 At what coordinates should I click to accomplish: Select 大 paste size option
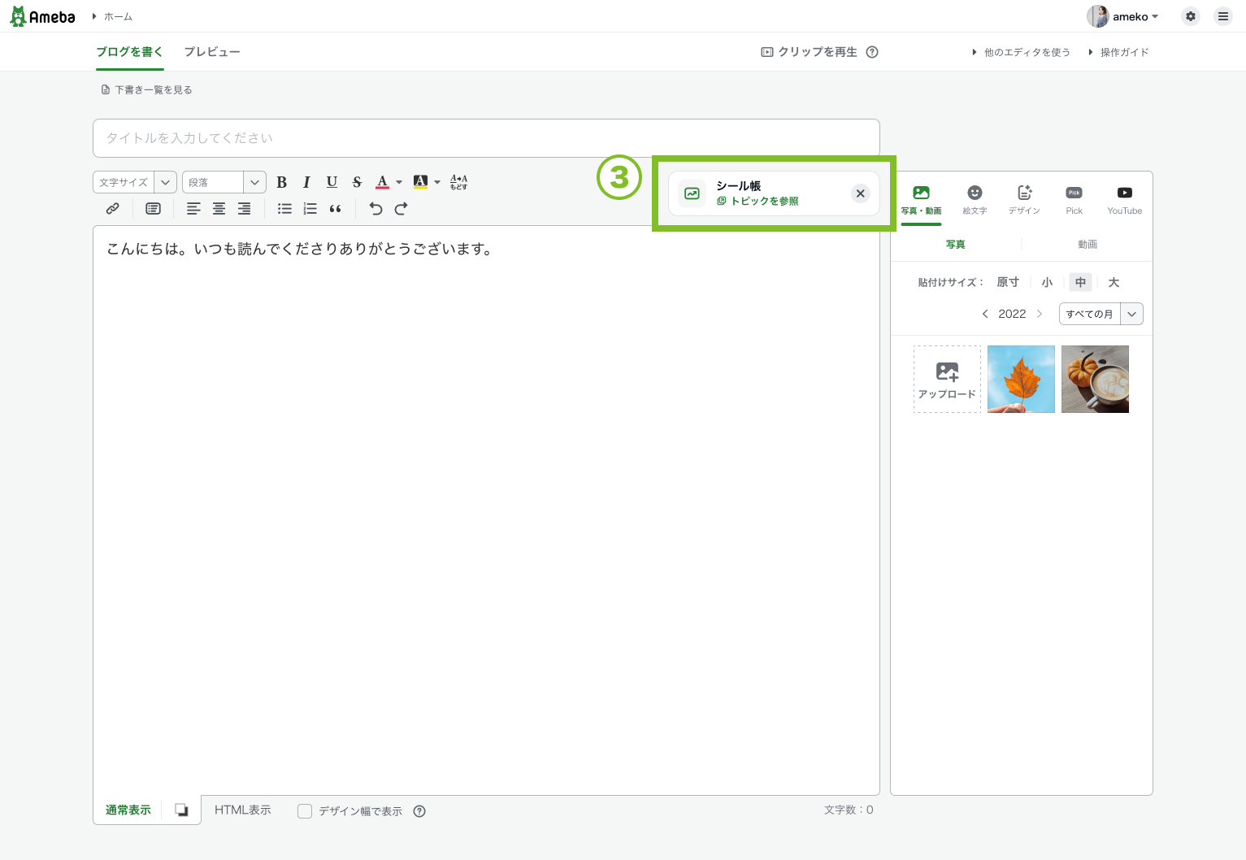tap(1114, 282)
